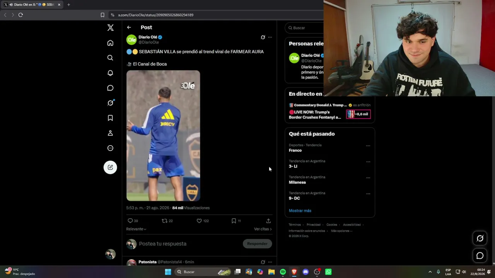Image resolution: width=495 pixels, height=278 pixels.
Task: Open Grok from the sidebar
Action: [110, 103]
